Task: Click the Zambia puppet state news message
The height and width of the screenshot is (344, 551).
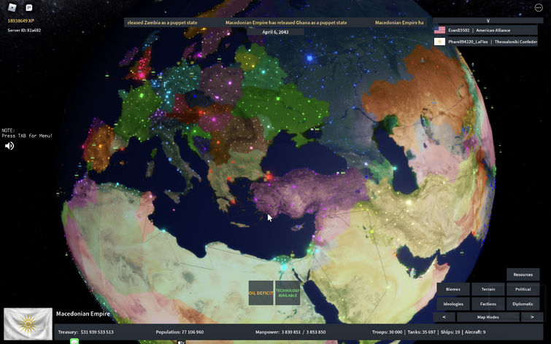Action: pos(162,23)
